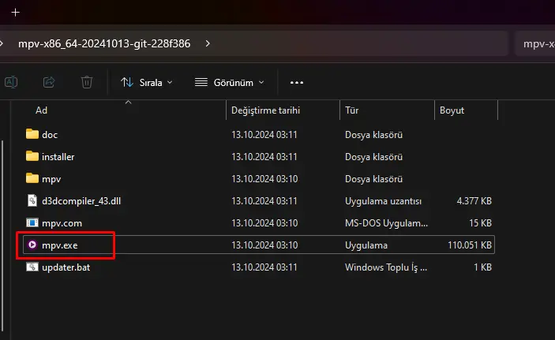Open the Sırala sort dropdown
The image size is (555, 340).
click(147, 82)
